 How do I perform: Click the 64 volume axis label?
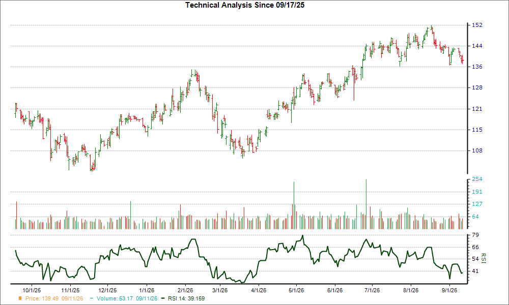point(475,217)
